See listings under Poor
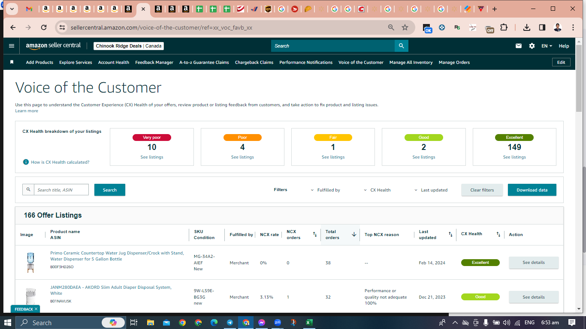The image size is (586, 329). coord(242,157)
